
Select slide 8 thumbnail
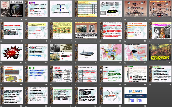(12, 31)
